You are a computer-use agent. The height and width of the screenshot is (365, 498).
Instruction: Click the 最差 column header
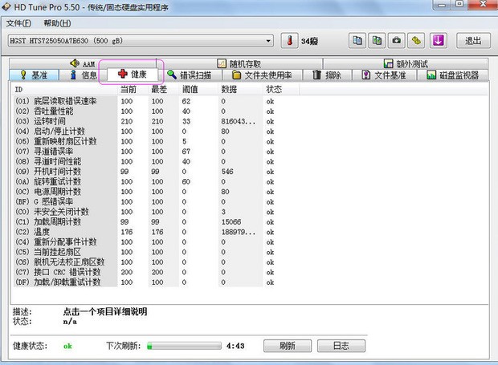pos(164,89)
